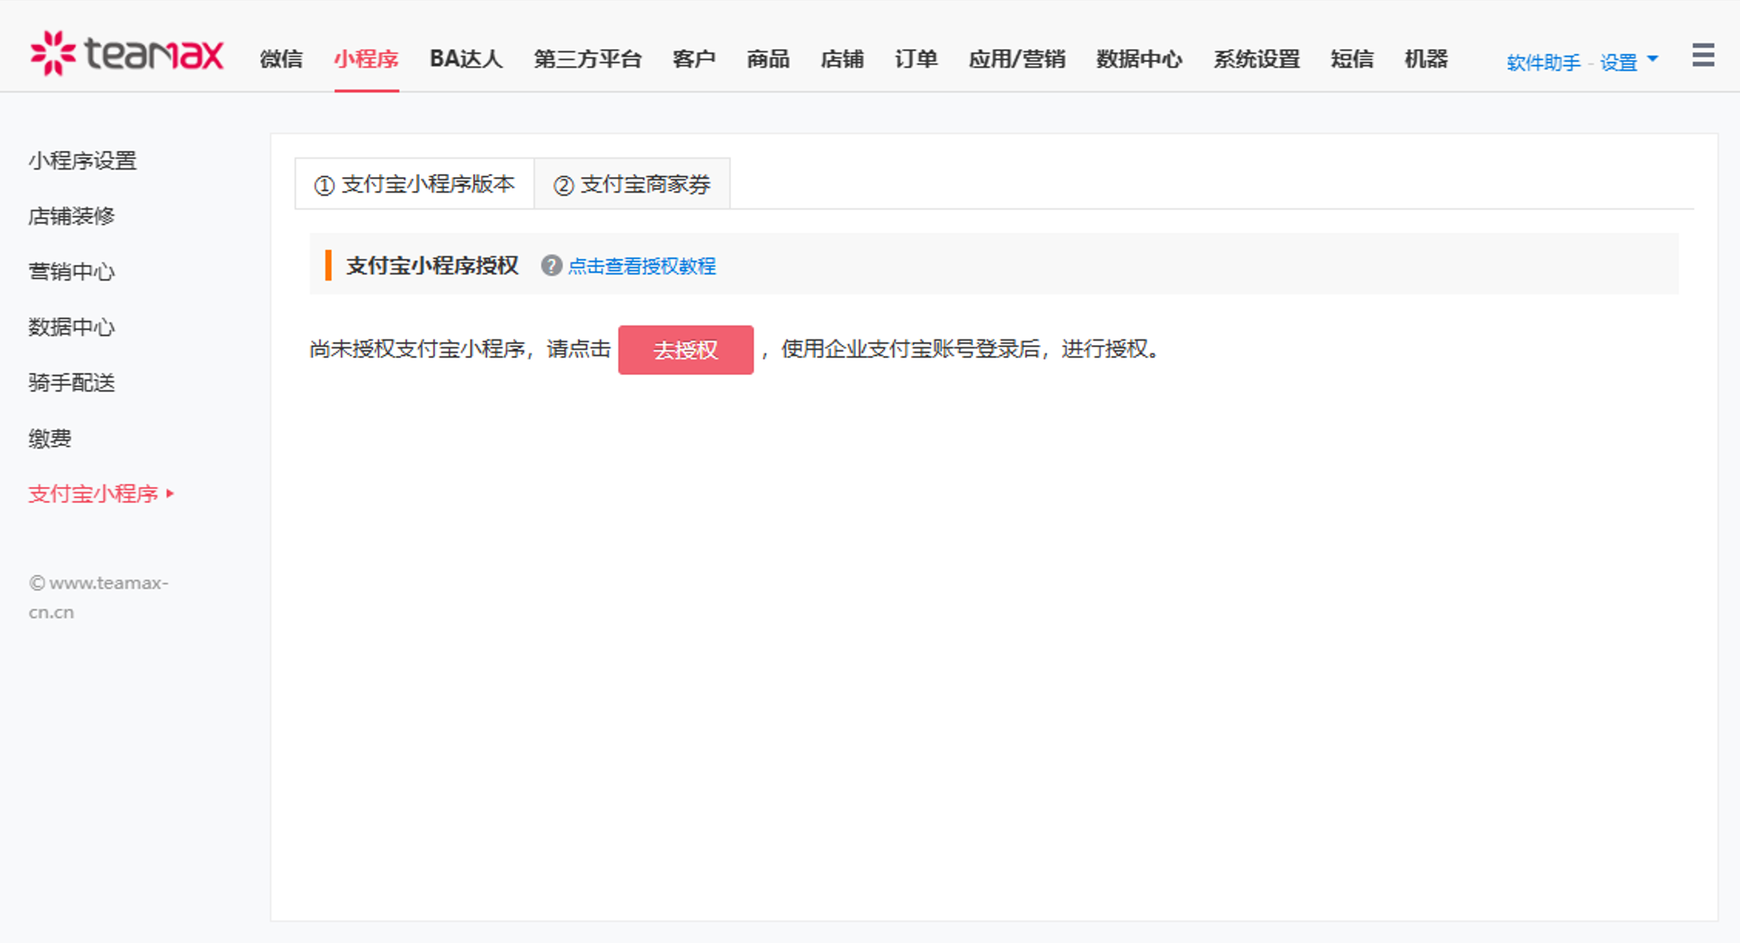Open the 应用/营销 menu
The image size is (1740, 943).
(1017, 58)
